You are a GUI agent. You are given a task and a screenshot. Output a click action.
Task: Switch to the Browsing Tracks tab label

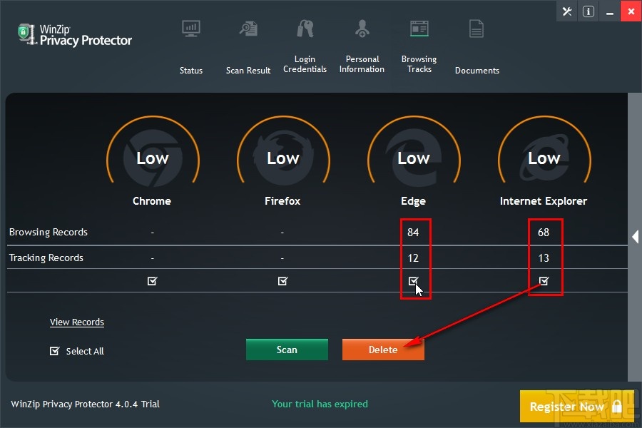[x=419, y=64]
